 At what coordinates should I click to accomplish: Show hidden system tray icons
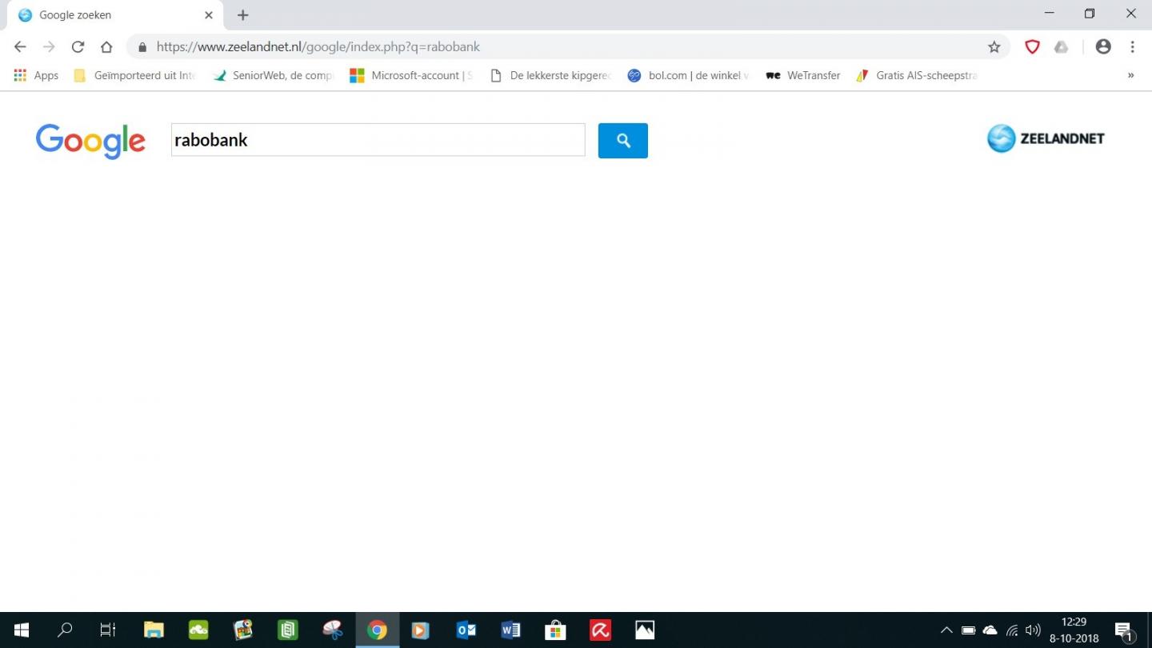(946, 630)
